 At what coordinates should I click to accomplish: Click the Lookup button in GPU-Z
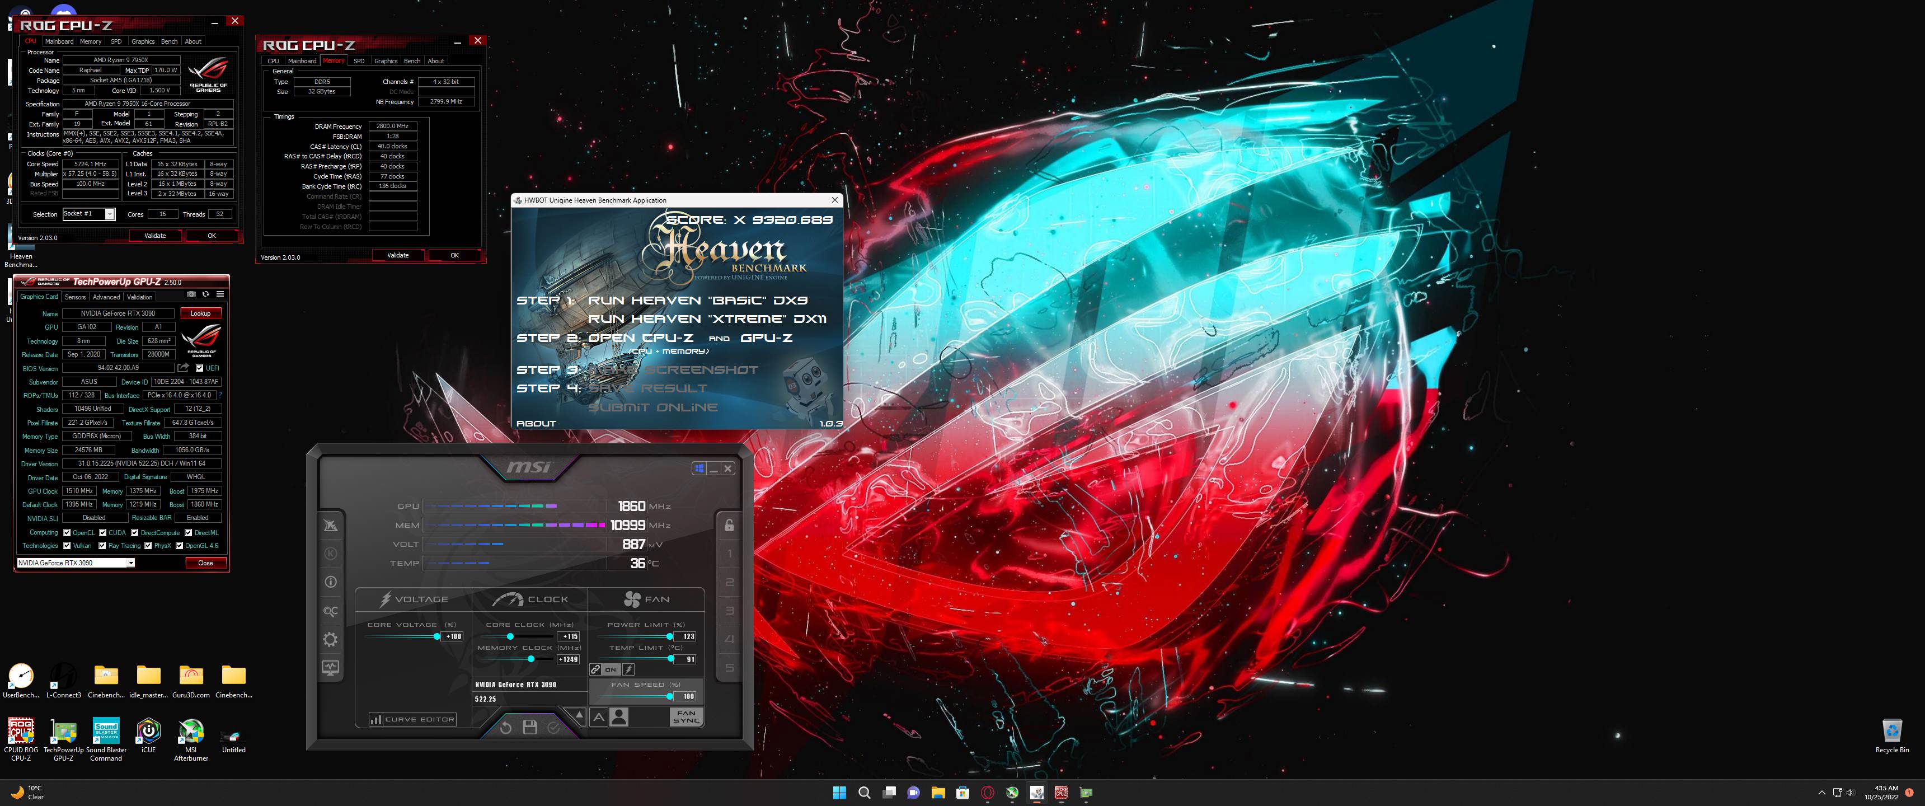200,313
